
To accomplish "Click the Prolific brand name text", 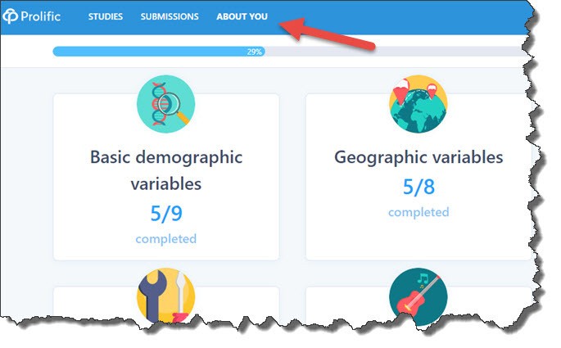I will [40, 16].
